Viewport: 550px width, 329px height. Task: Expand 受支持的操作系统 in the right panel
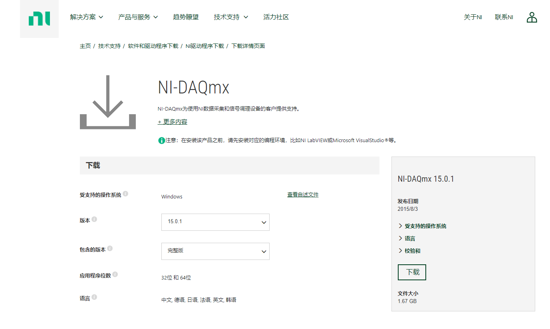coord(423,226)
